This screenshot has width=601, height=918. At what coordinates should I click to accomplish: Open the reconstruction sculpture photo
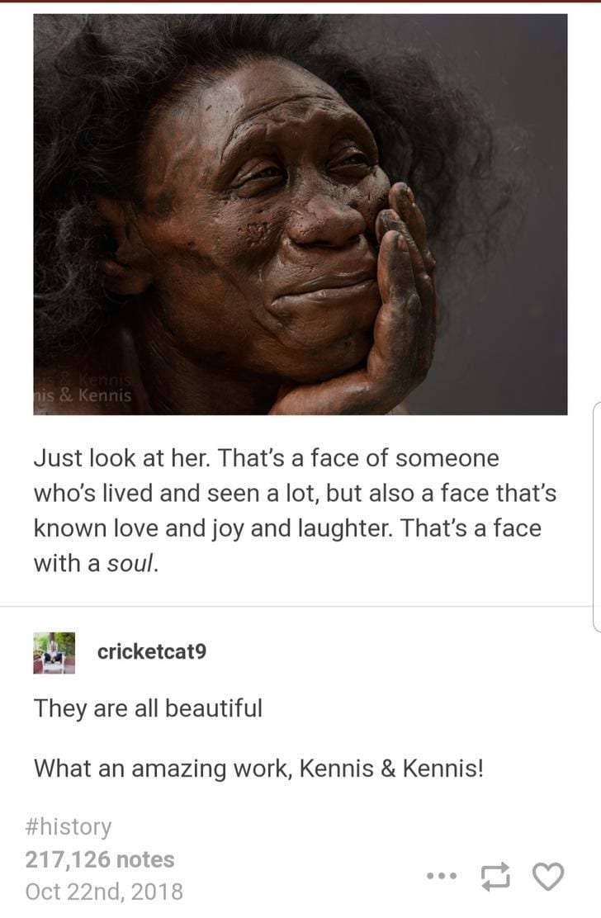point(300,215)
